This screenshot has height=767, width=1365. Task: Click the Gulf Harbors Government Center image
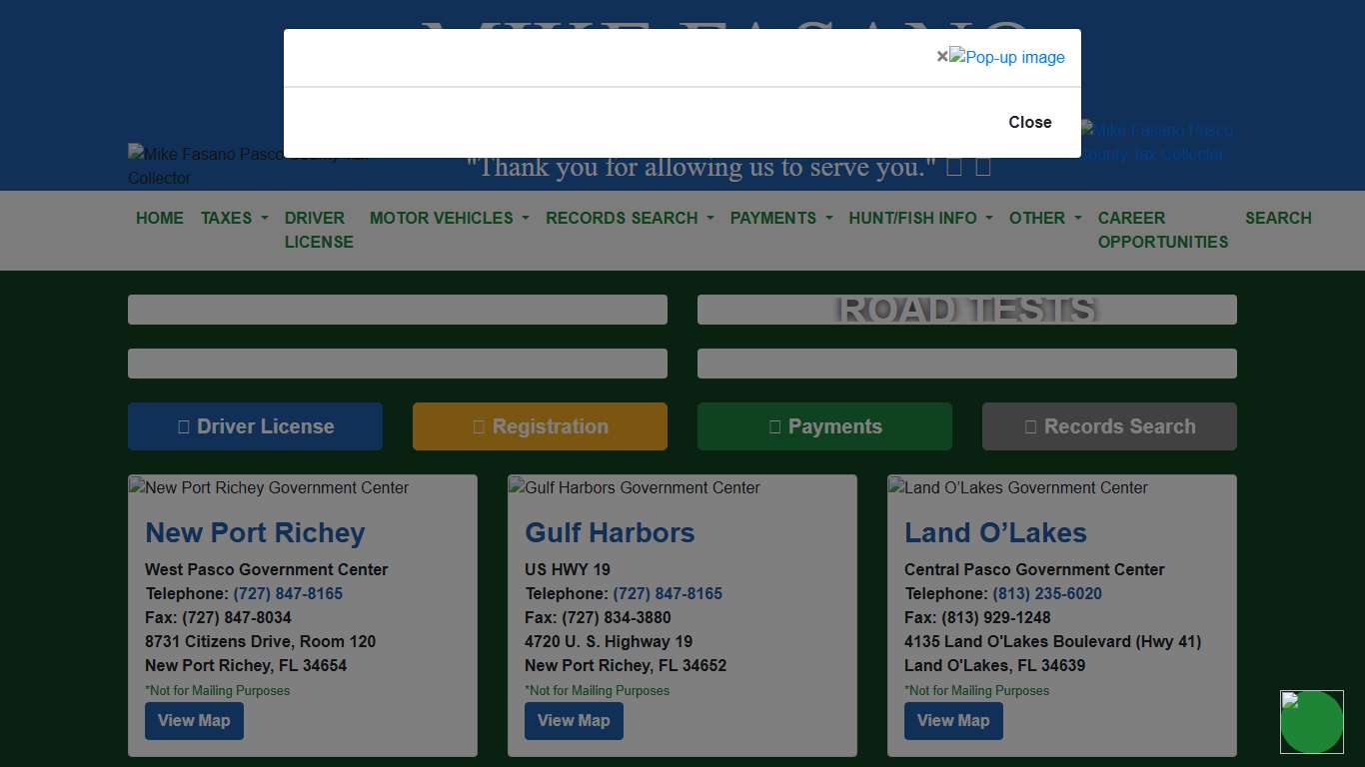pos(635,487)
